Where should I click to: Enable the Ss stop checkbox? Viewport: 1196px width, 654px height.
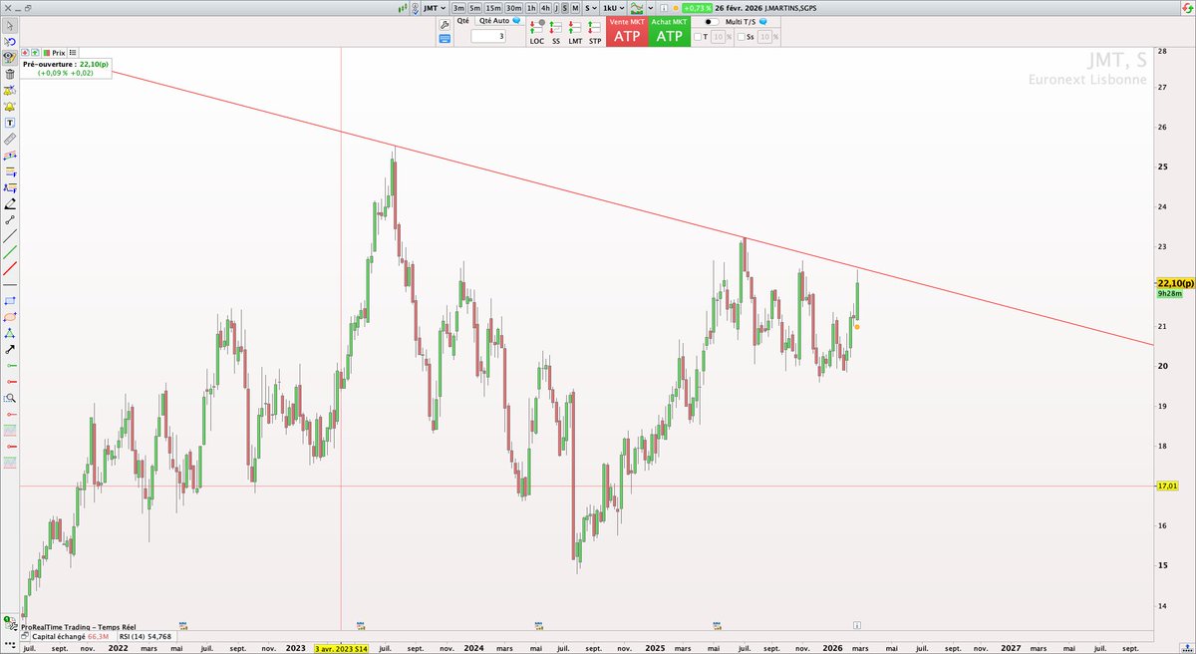pyautogui.click(x=742, y=37)
